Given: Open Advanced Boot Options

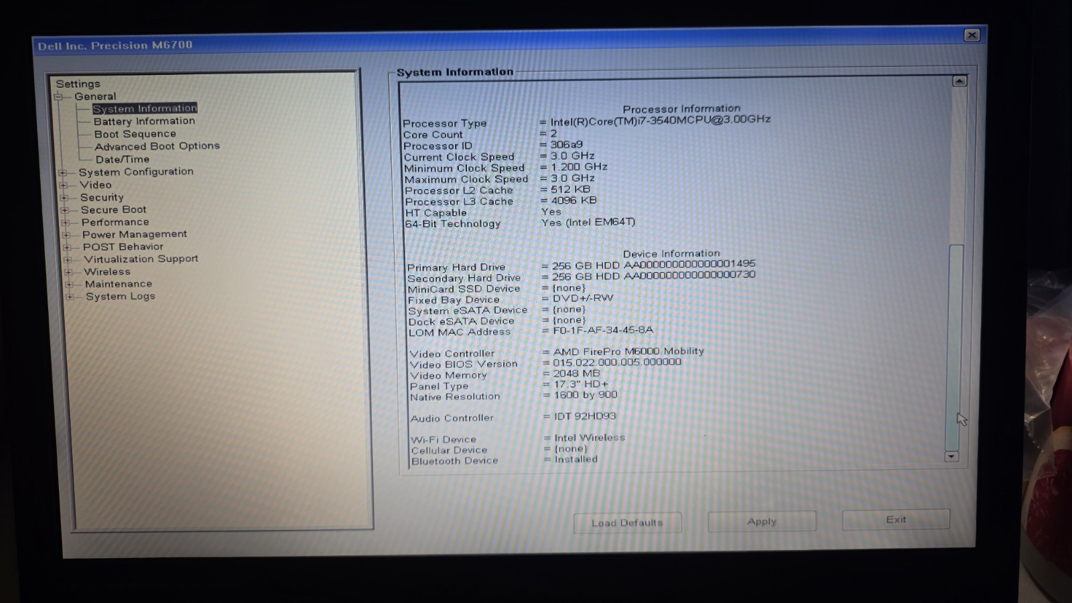Looking at the screenshot, I should point(157,146).
